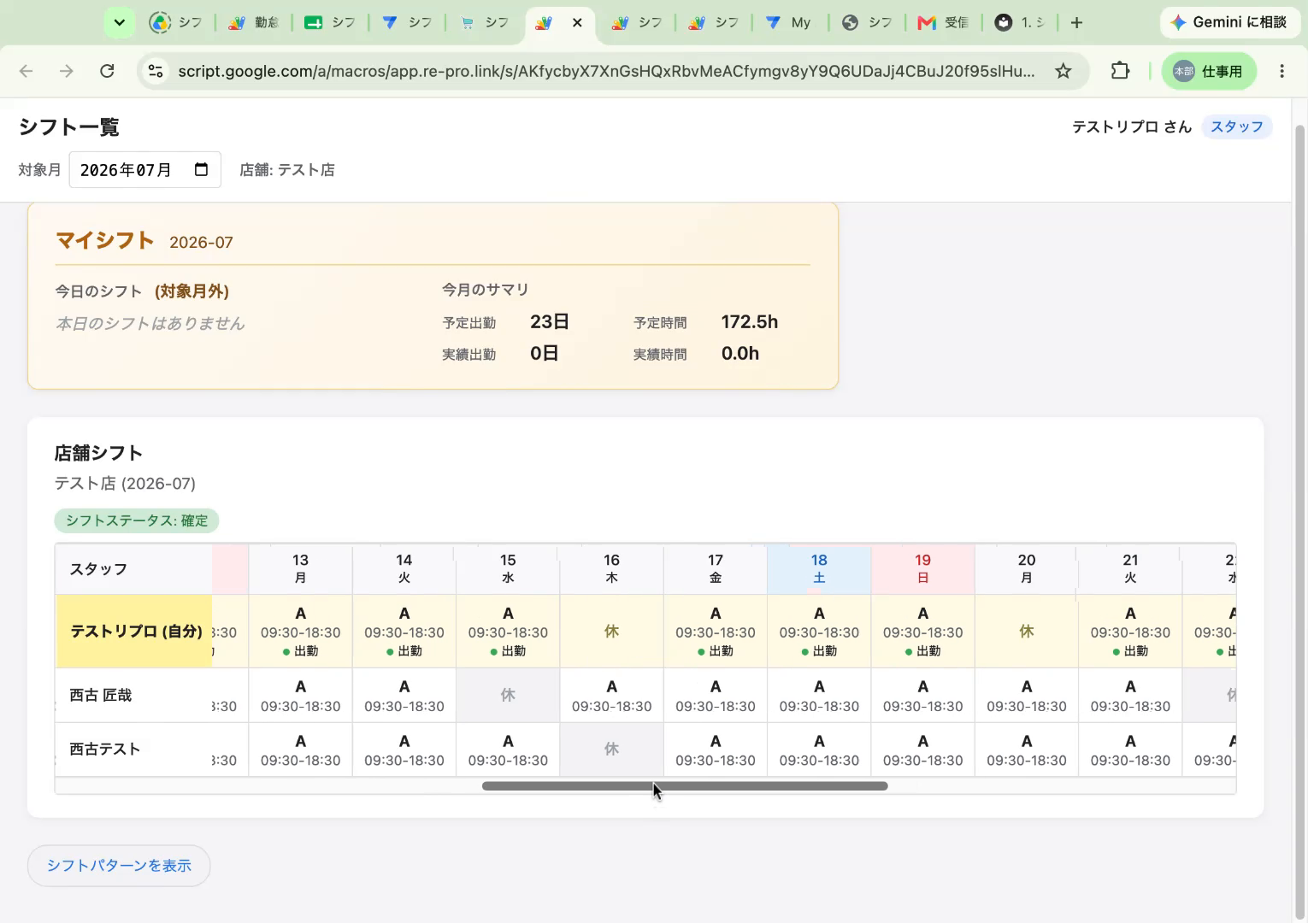Open the calendar picker icon in month field
This screenshot has width=1308, height=923.
202,169
